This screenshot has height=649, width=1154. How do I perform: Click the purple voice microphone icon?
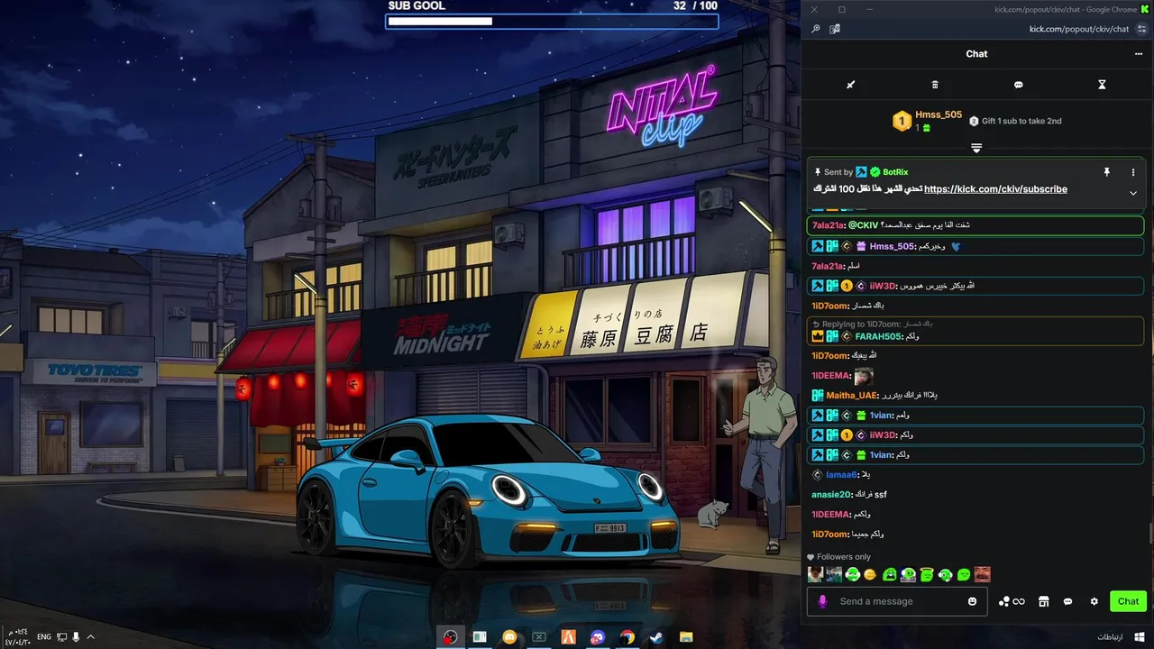click(x=822, y=601)
